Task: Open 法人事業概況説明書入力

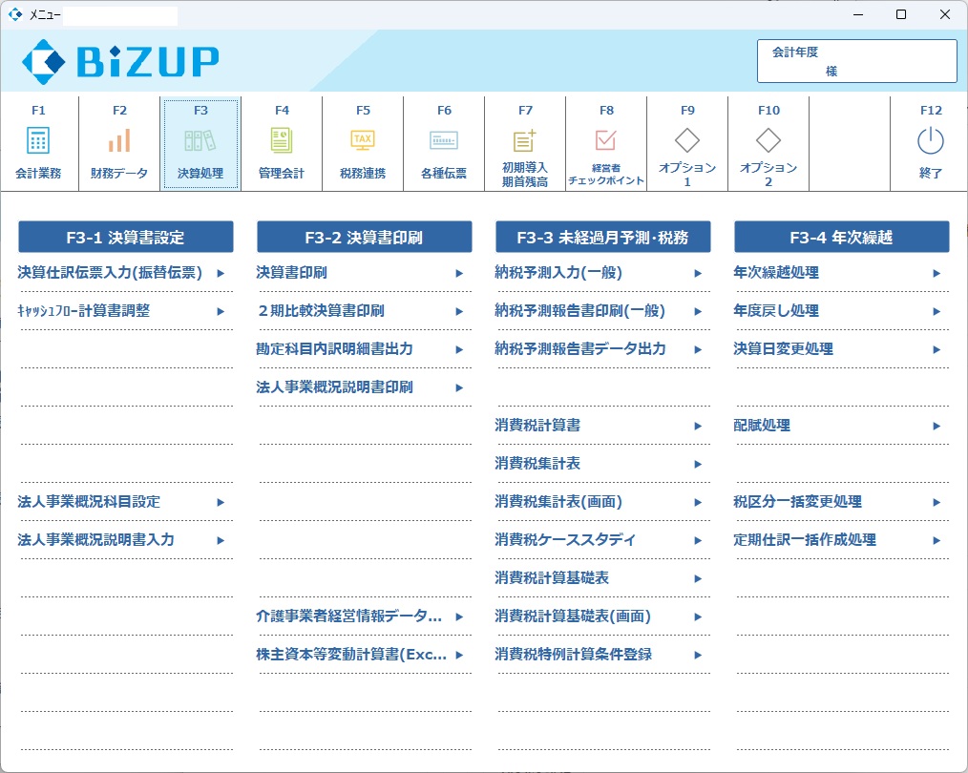Action: click(x=95, y=540)
